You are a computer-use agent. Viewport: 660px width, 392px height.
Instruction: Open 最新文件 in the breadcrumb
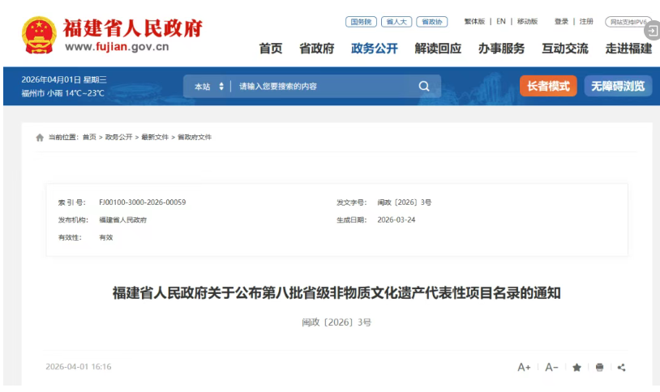(155, 138)
